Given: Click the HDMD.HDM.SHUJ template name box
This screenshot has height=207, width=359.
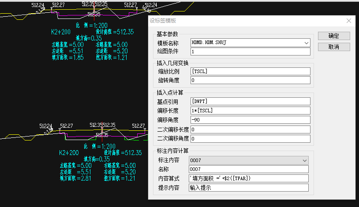Looking at the screenshot, I should [250, 43].
